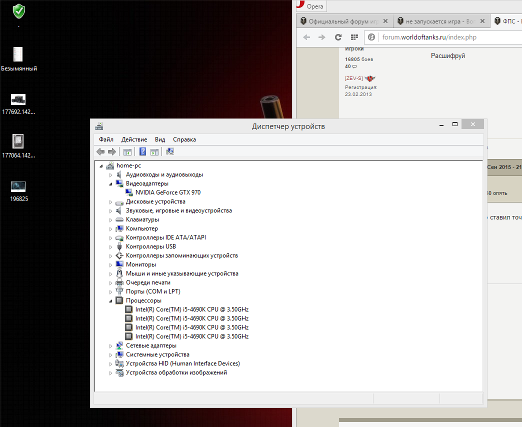Collapse the Видеоадаптеры tree node

coord(111,184)
